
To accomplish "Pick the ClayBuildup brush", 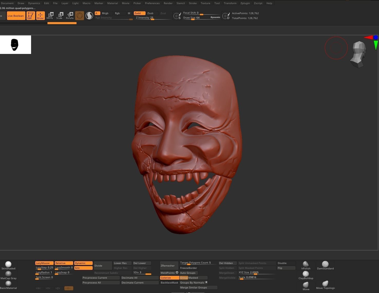I will [x=306, y=275].
